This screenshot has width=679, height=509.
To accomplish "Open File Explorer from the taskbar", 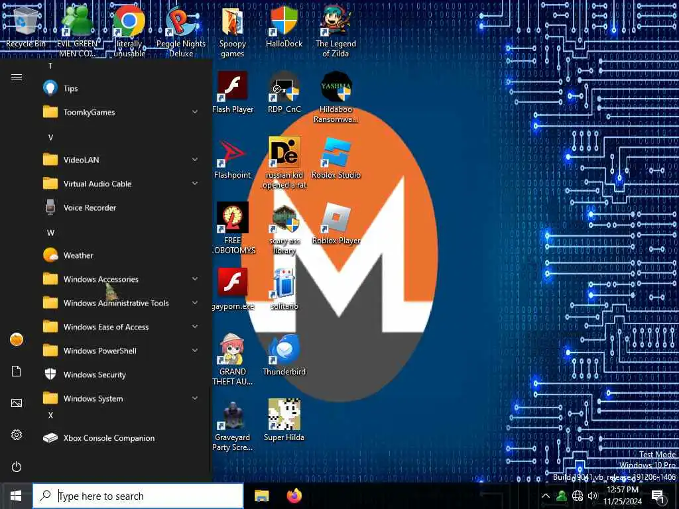I will point(261,496).
